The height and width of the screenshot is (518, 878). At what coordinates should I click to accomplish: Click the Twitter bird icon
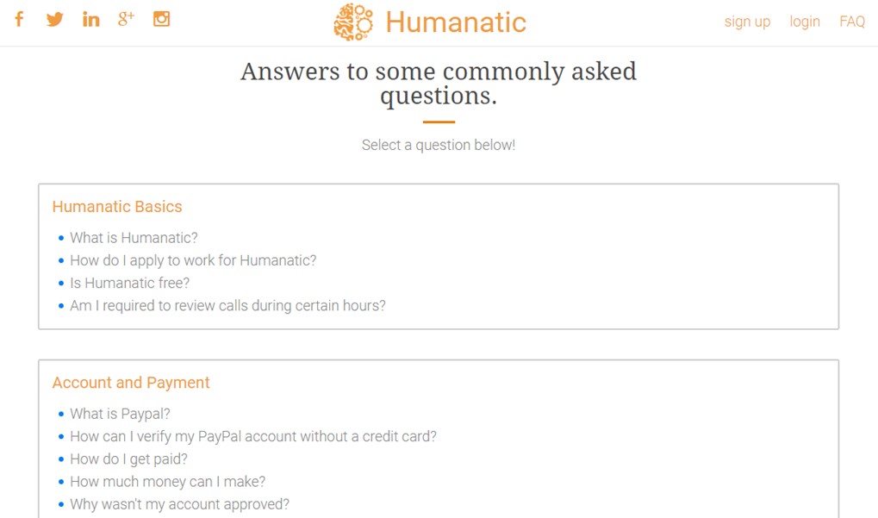pos(54,19)
